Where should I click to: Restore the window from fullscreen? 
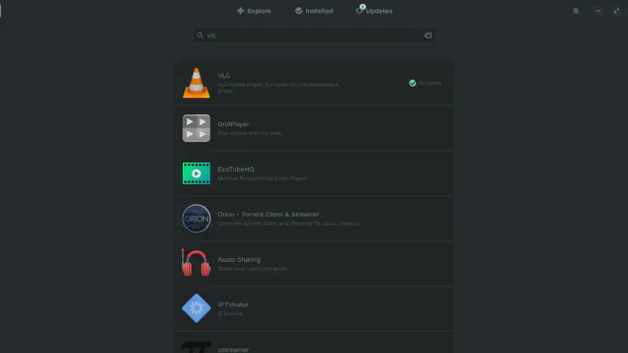(616, 11)
